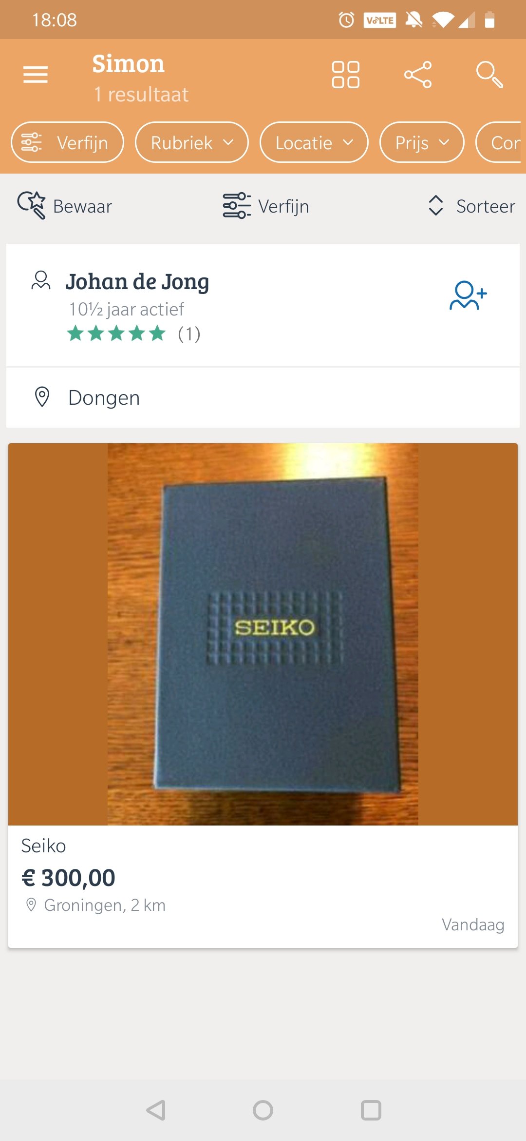Viewport: 526px width, 1141px height.
Task: Expand the Rubriek dropdown chip
Action: pyautogui.click(x=192, y=142)
